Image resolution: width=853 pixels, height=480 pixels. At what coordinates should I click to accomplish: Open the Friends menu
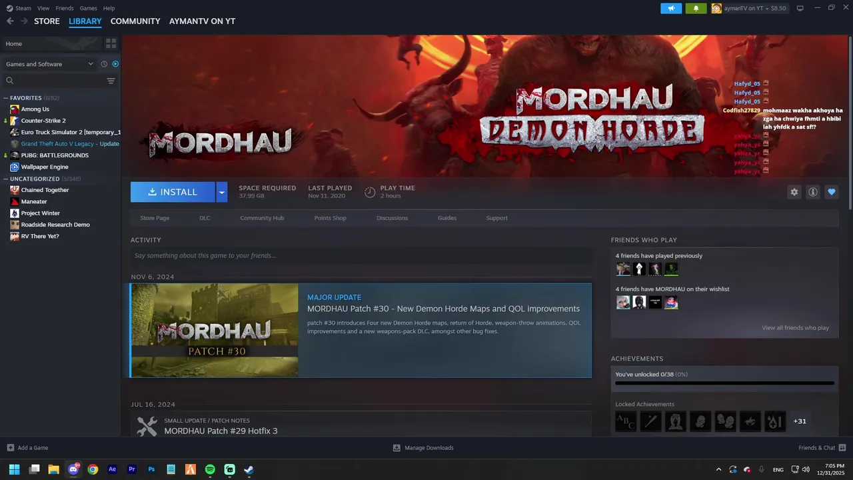(65, 8)
